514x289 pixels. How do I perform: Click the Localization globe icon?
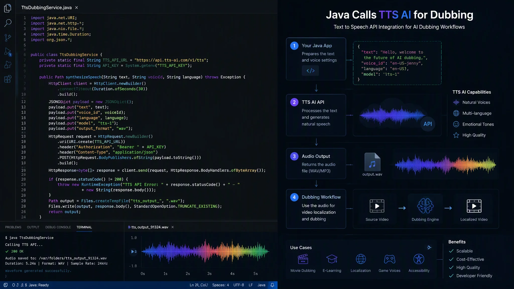pyautogui.click(x=361, y=259)
